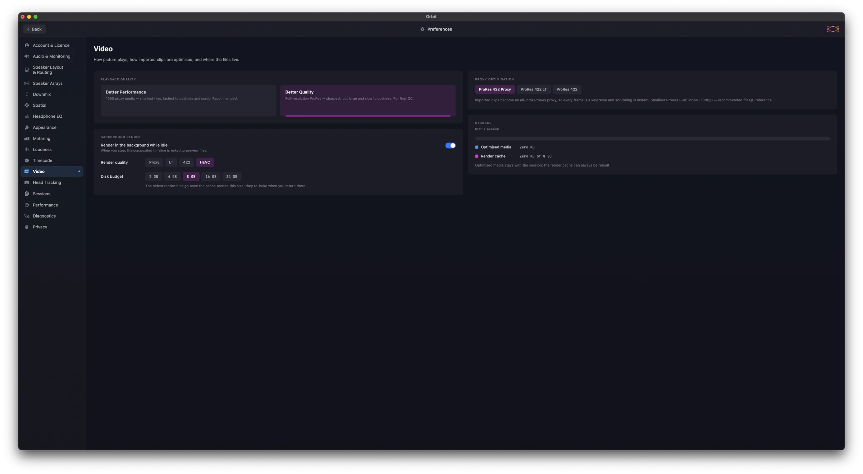Screen dimensions: 863x474
Task: Toggle Render in the background while idle
Action: pyautogui.click(x=450, y=145)
